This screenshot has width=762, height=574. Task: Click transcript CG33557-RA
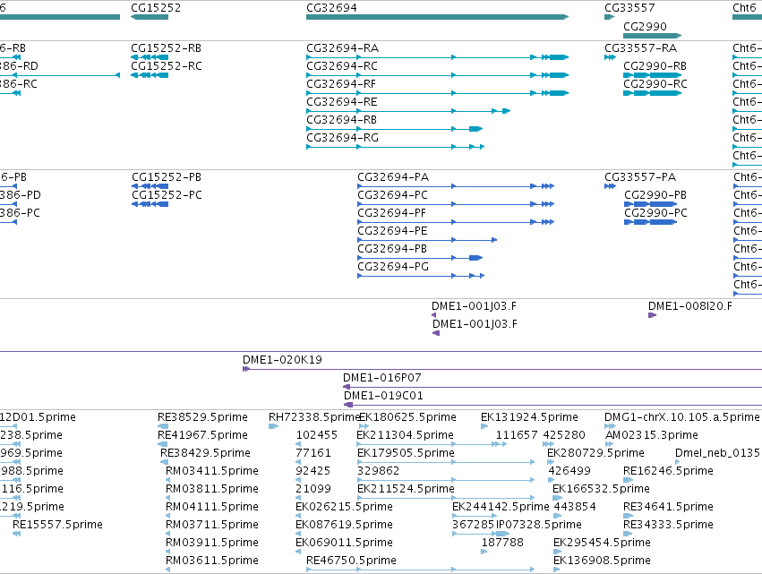pyautogui.click(x=640, y=48)
